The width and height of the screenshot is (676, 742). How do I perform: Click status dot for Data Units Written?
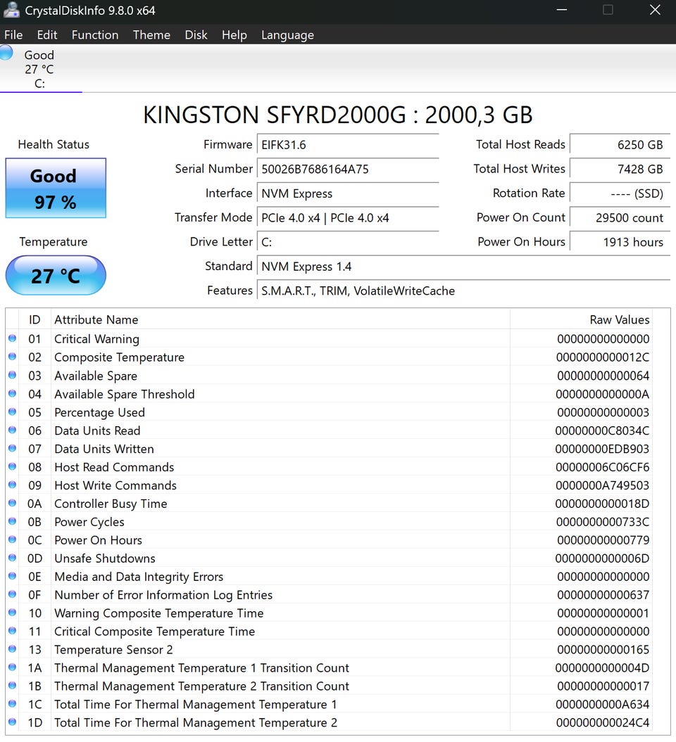(x=12, y=449)
